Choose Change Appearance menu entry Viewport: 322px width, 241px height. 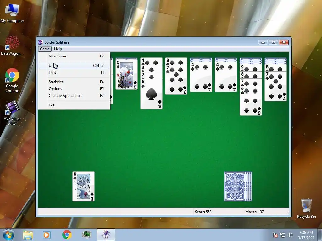click(74, 96)
